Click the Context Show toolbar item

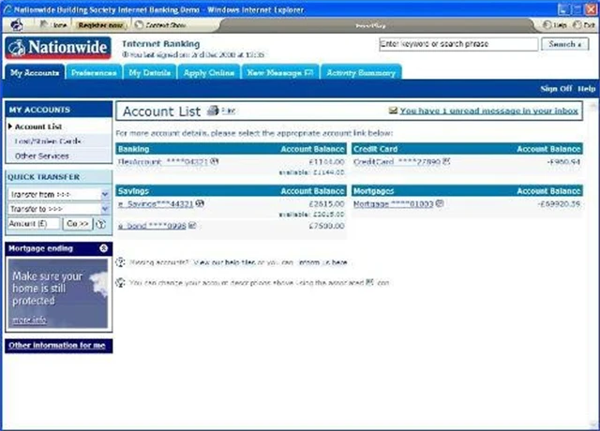tap(161, 25)
